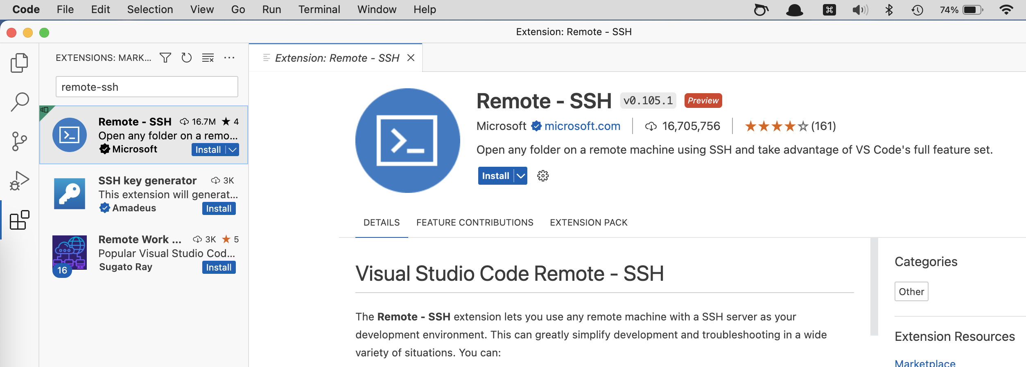Open the Extensions view icon
Screen dimensions: 1026x367
19,220
